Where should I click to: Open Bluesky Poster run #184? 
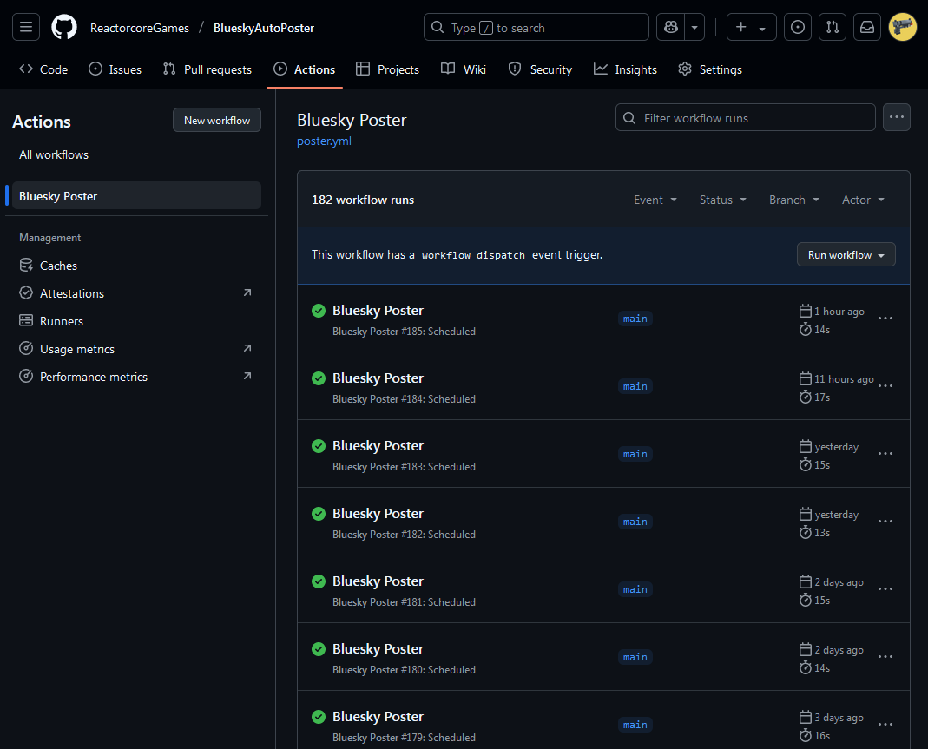coord(378,378)
